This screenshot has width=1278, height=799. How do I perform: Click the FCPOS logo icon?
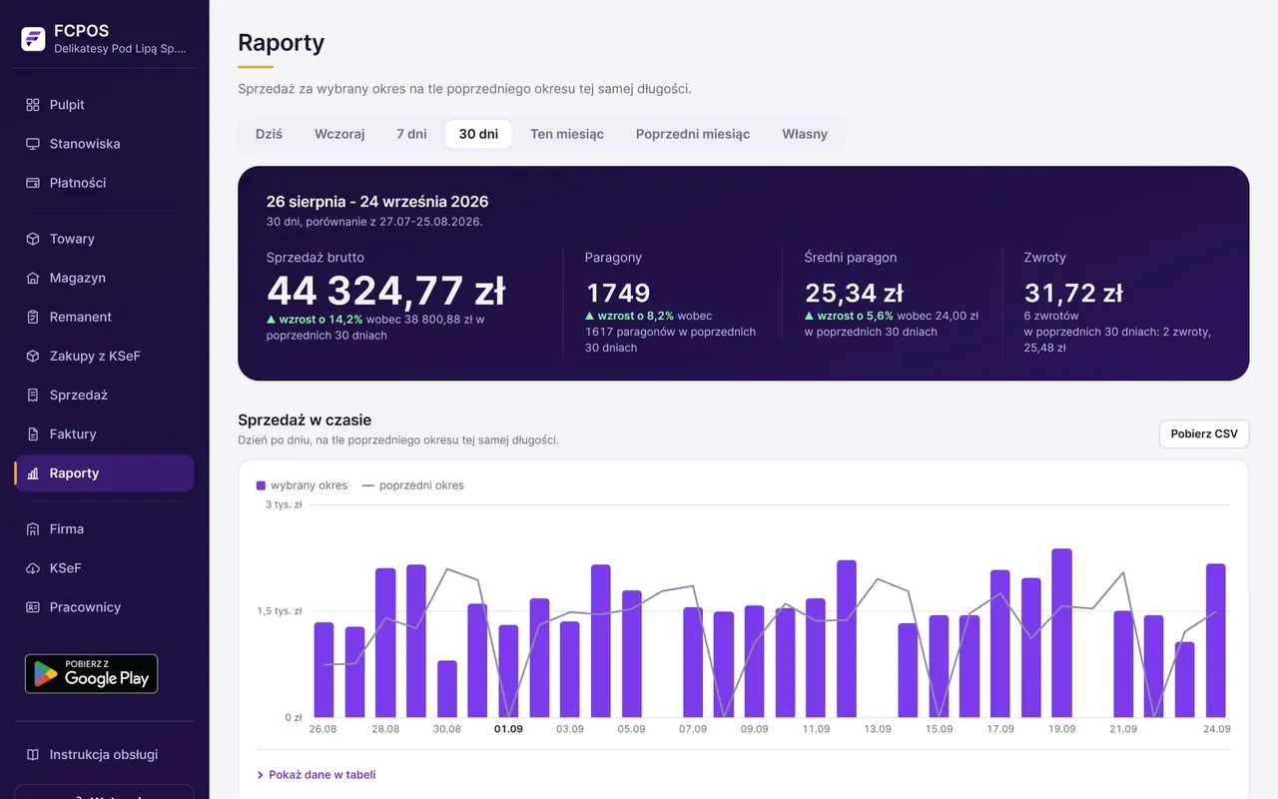pos(33,39)
